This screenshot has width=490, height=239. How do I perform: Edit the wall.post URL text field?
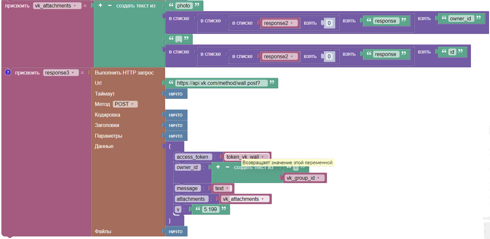222,83
